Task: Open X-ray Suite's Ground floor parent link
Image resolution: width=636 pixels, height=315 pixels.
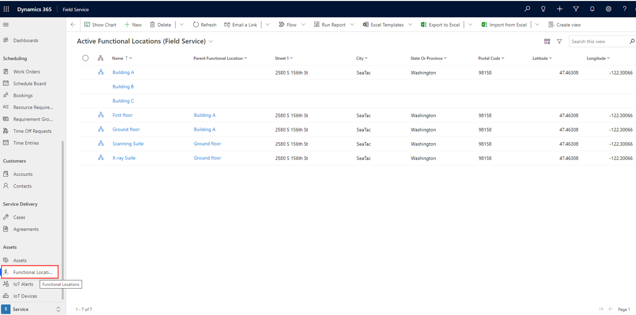Action: [207, 158]
